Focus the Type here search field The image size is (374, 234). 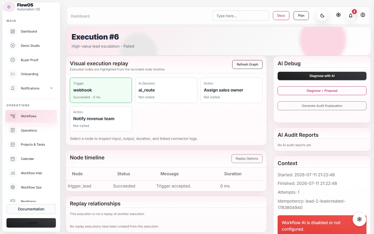tap(241, 16)
